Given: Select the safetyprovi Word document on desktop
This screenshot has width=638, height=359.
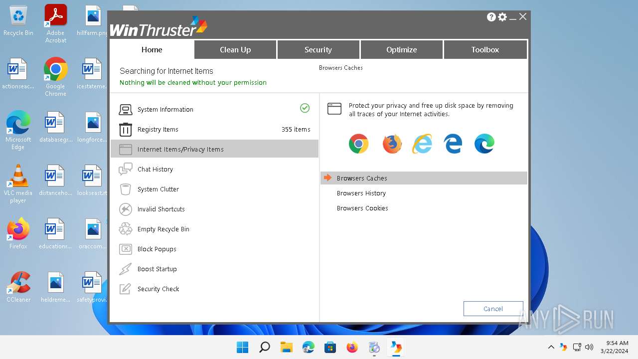Looking at the screenshot, I should coord(93,288).
